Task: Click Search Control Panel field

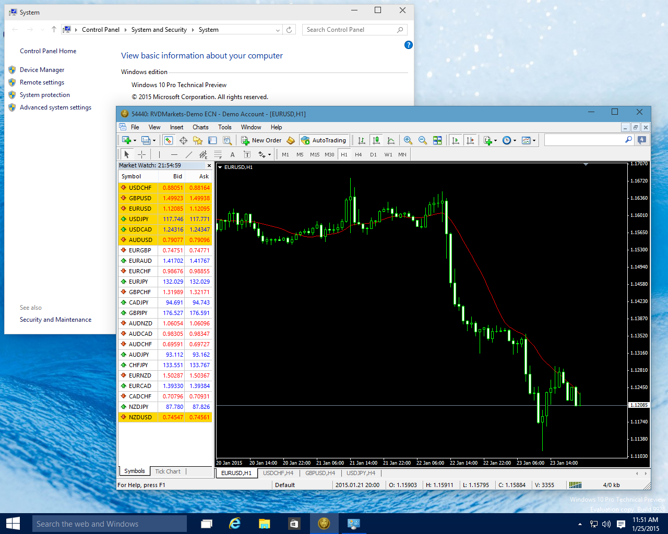Action: [354, 30]
